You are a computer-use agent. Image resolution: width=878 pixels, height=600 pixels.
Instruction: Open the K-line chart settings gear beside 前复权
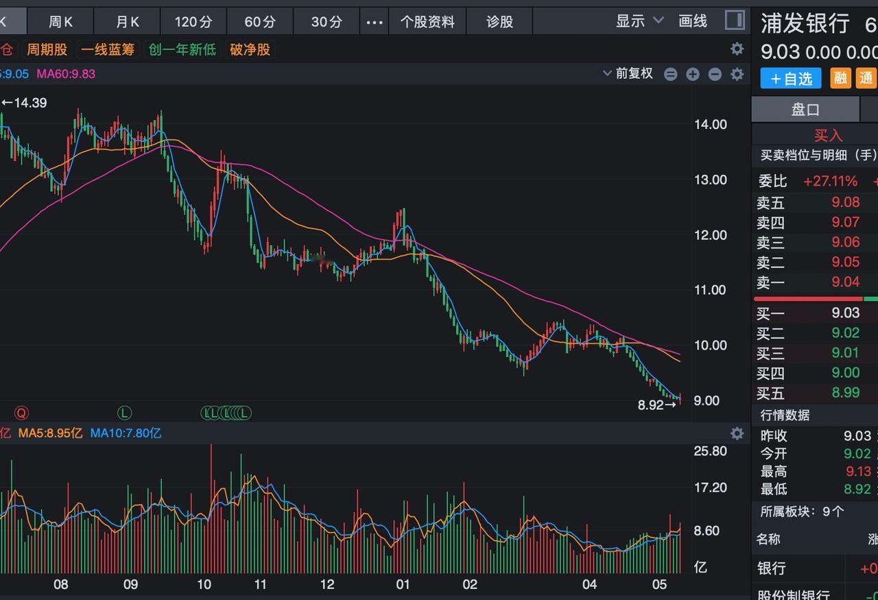737,74
